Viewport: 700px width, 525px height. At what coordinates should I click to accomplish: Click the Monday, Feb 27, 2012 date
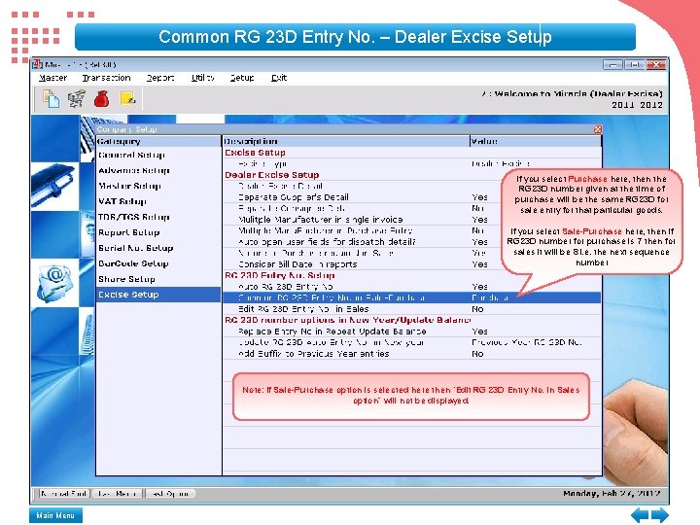tap(612, 494)
